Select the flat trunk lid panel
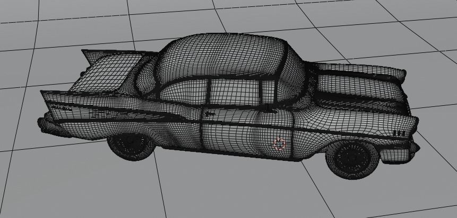The width and height of the screenshot is (457, 218). pyautogui.click(x=106, y=72)
